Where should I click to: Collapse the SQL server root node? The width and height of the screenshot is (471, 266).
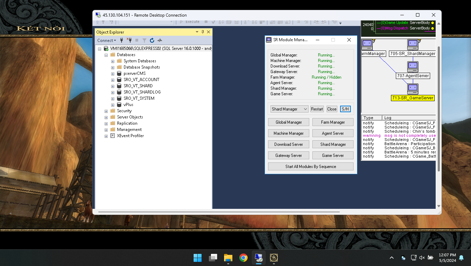(100, 48)
